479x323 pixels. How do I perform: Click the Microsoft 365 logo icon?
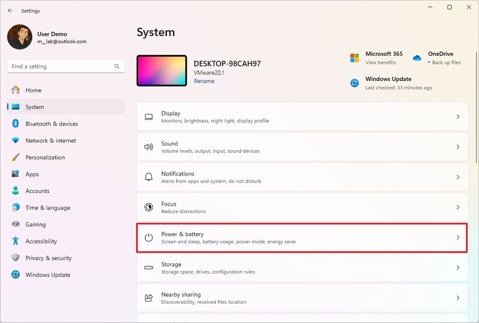(x=355, y=58)
